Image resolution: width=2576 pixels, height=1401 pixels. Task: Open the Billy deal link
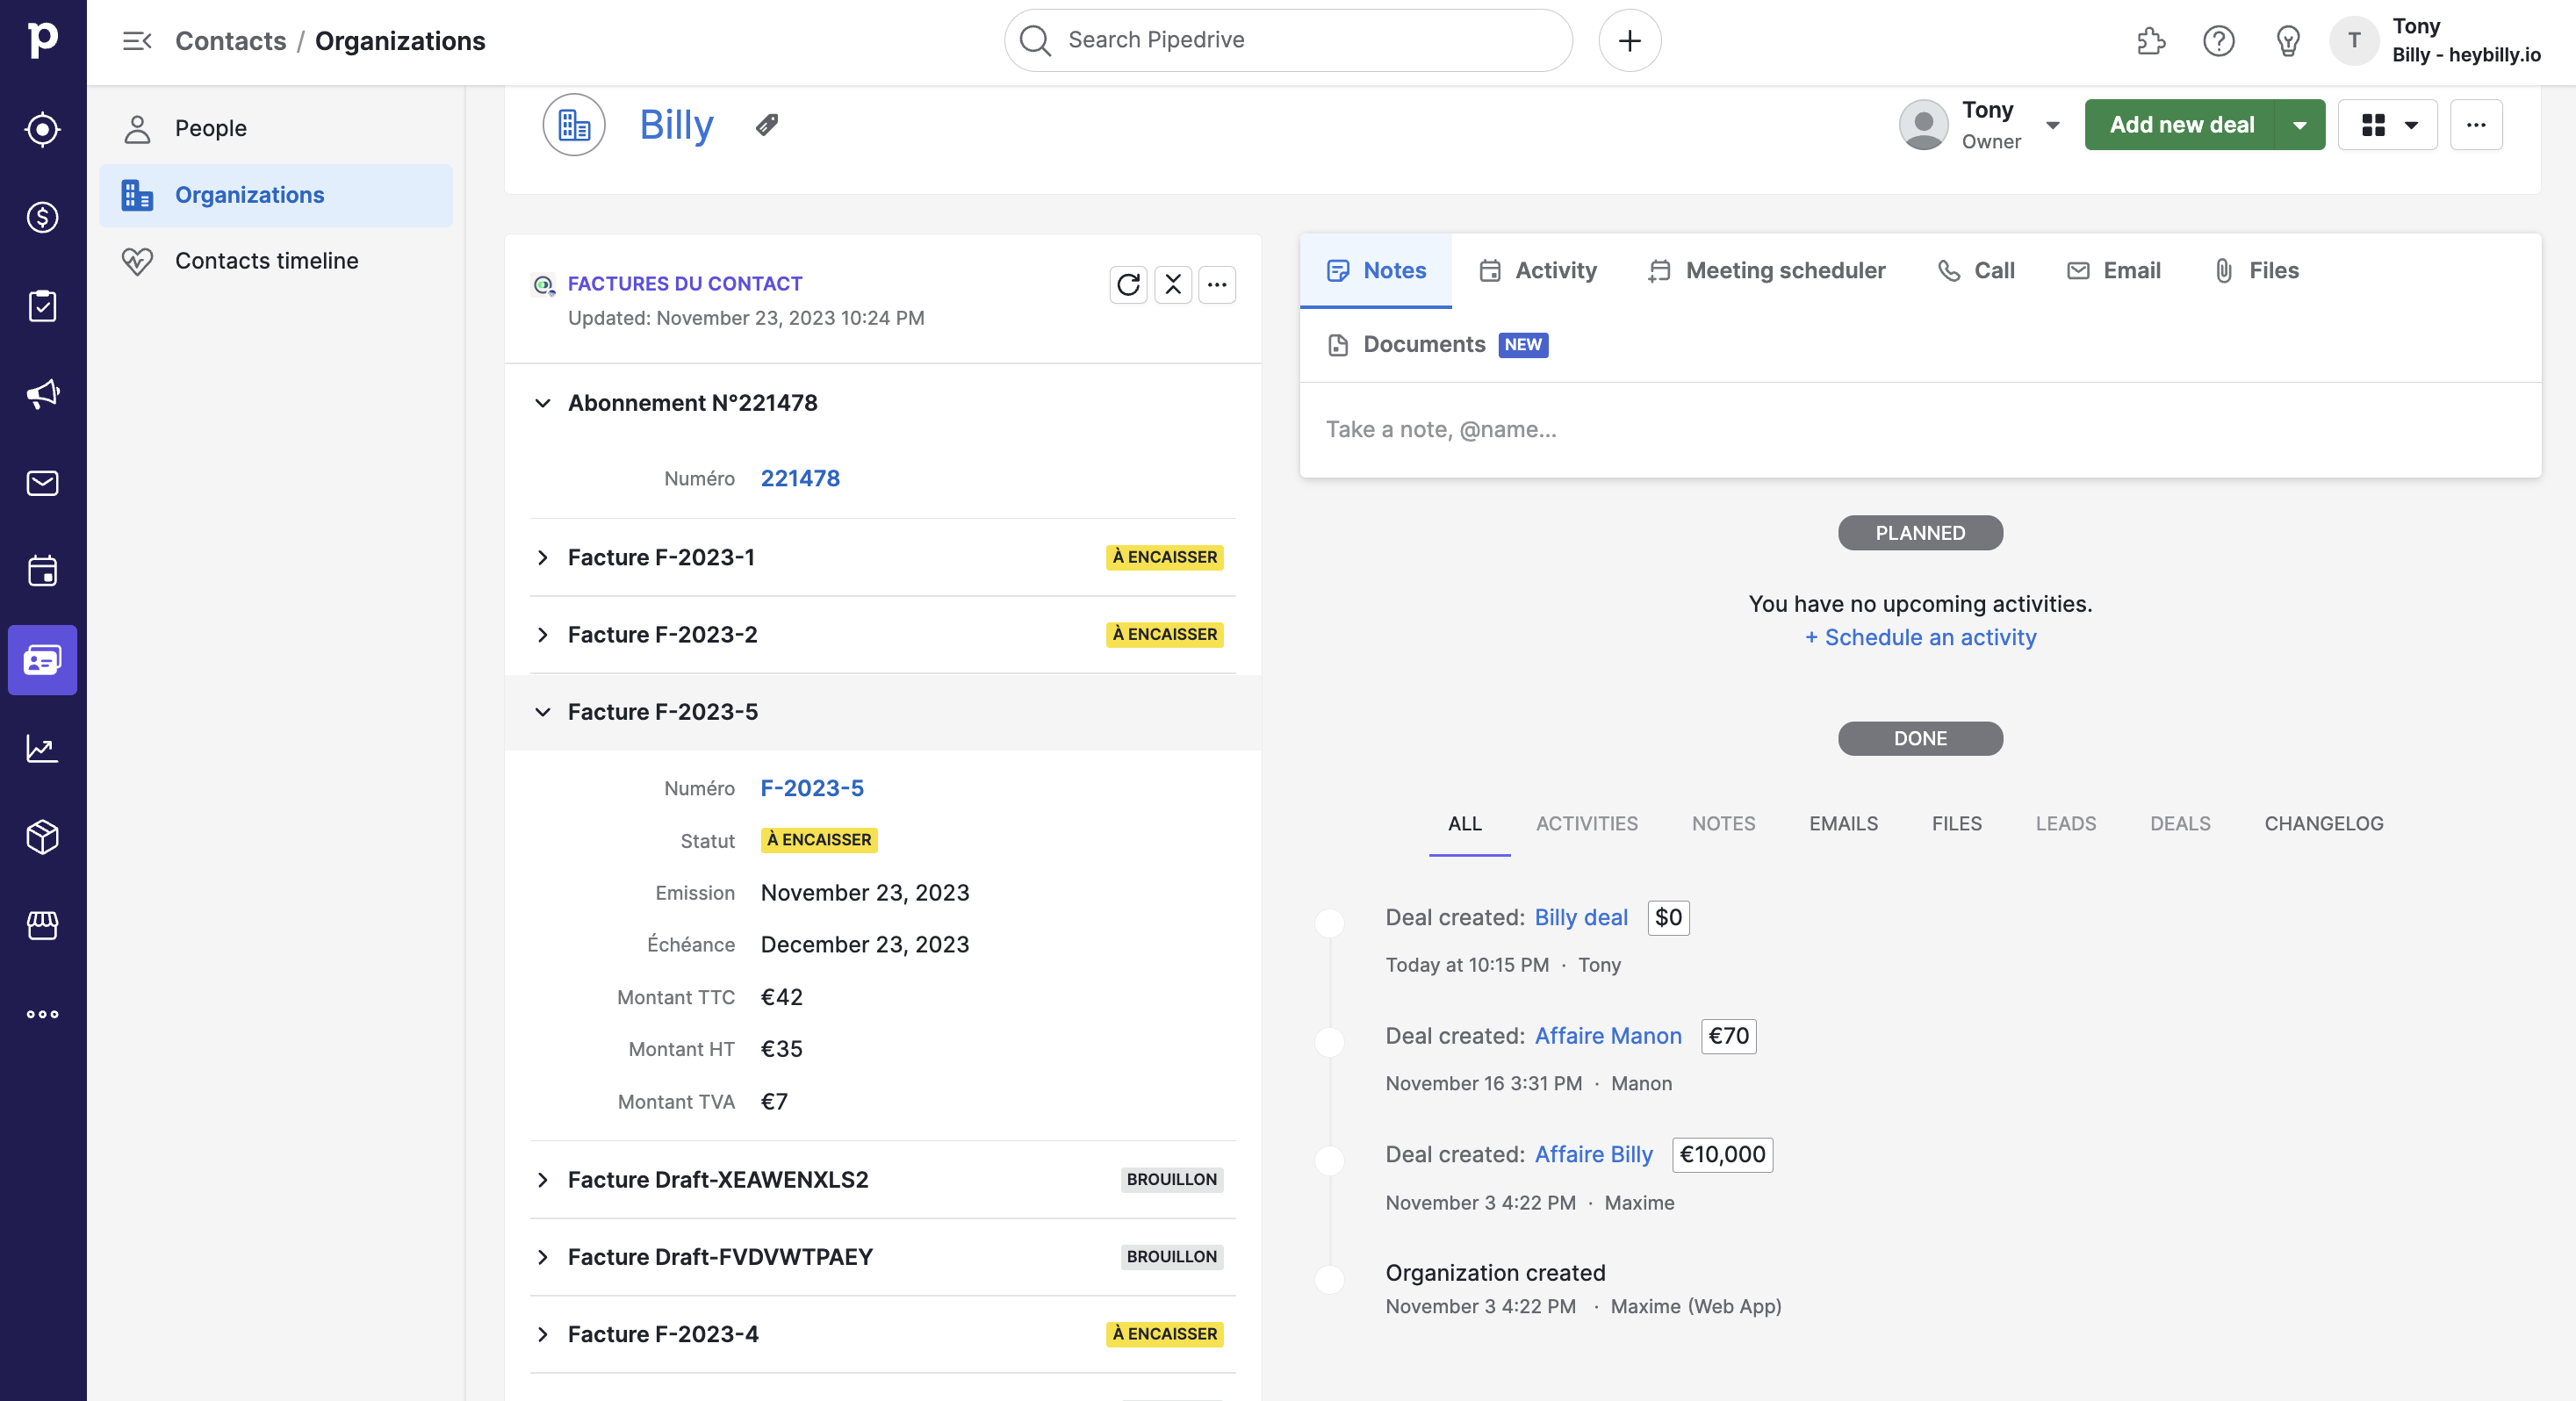tap(1581, 918)
